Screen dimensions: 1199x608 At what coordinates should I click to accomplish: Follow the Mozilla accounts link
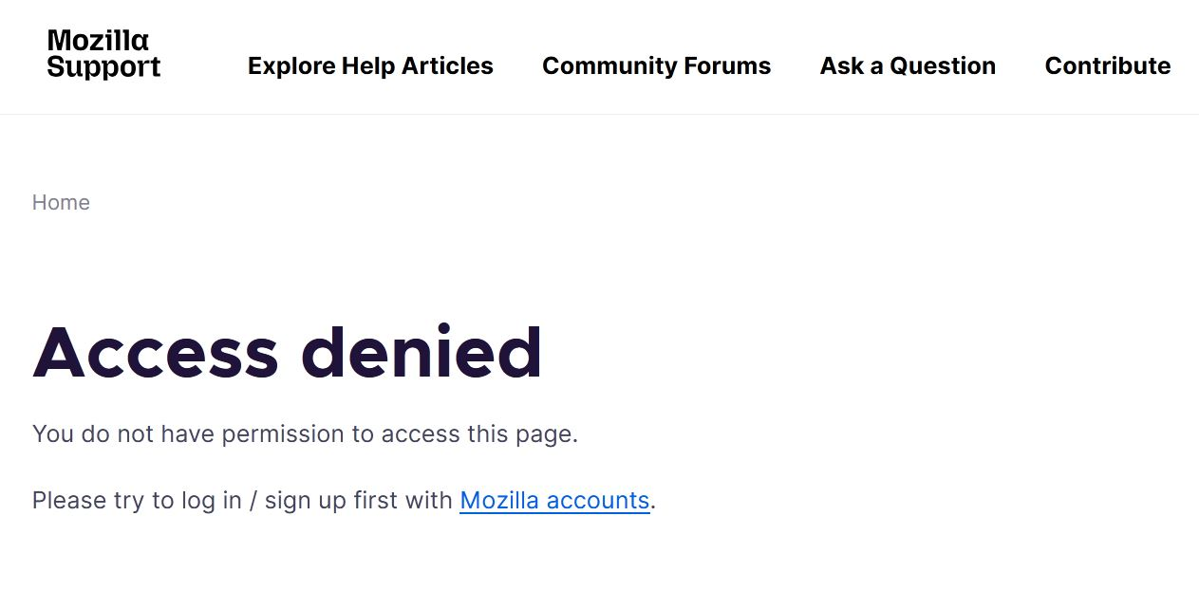[x=554, y=500]
